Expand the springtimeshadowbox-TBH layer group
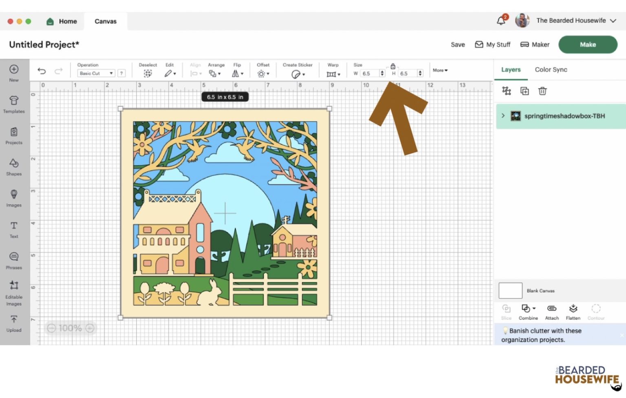This screenshot has height=398, width=626. click(503, 116)
